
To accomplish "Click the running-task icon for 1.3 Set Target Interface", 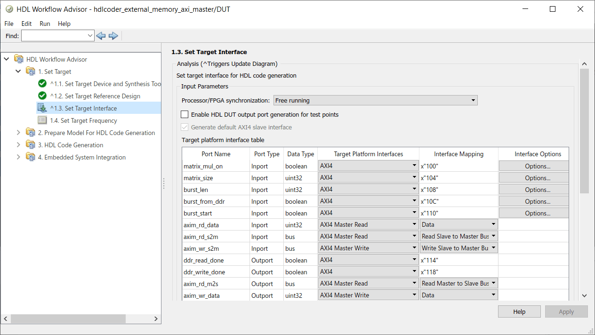I will tap(42, 108).
